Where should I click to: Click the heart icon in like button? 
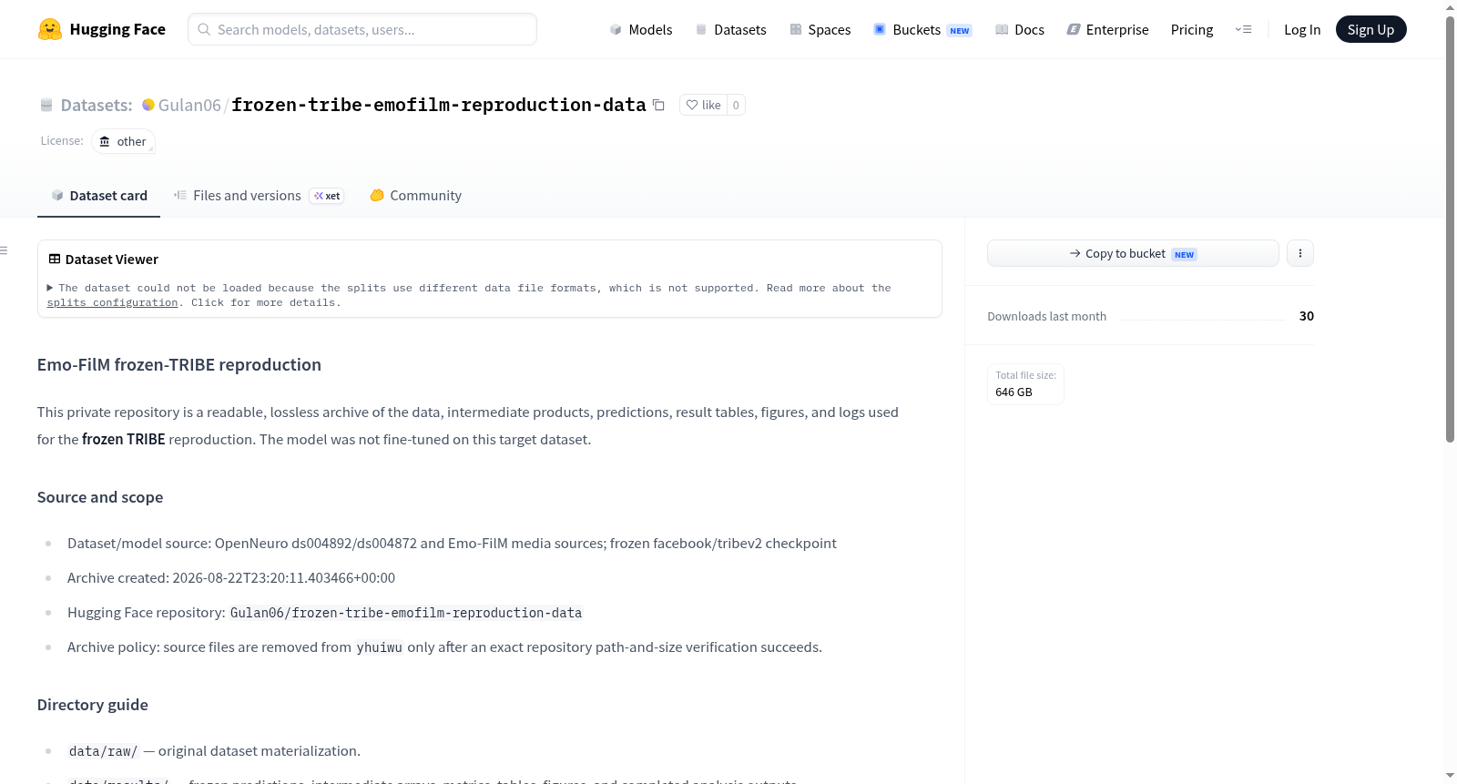pyautogui.click(x=692, y=105)
